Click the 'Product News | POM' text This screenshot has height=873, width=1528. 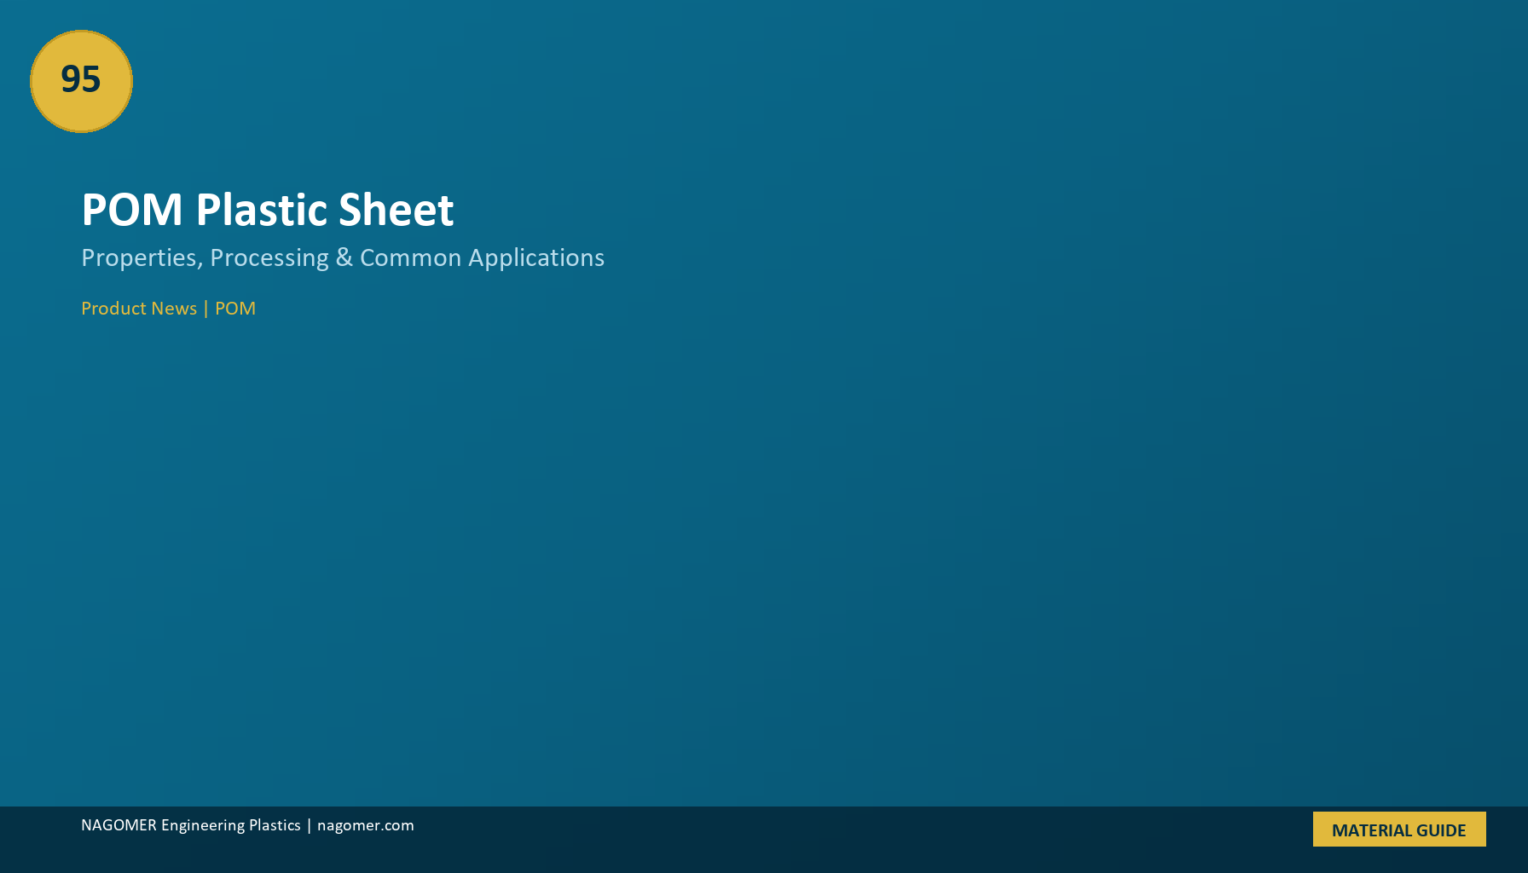coord(168,309)
